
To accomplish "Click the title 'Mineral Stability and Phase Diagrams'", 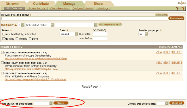I will click(27, 76).
